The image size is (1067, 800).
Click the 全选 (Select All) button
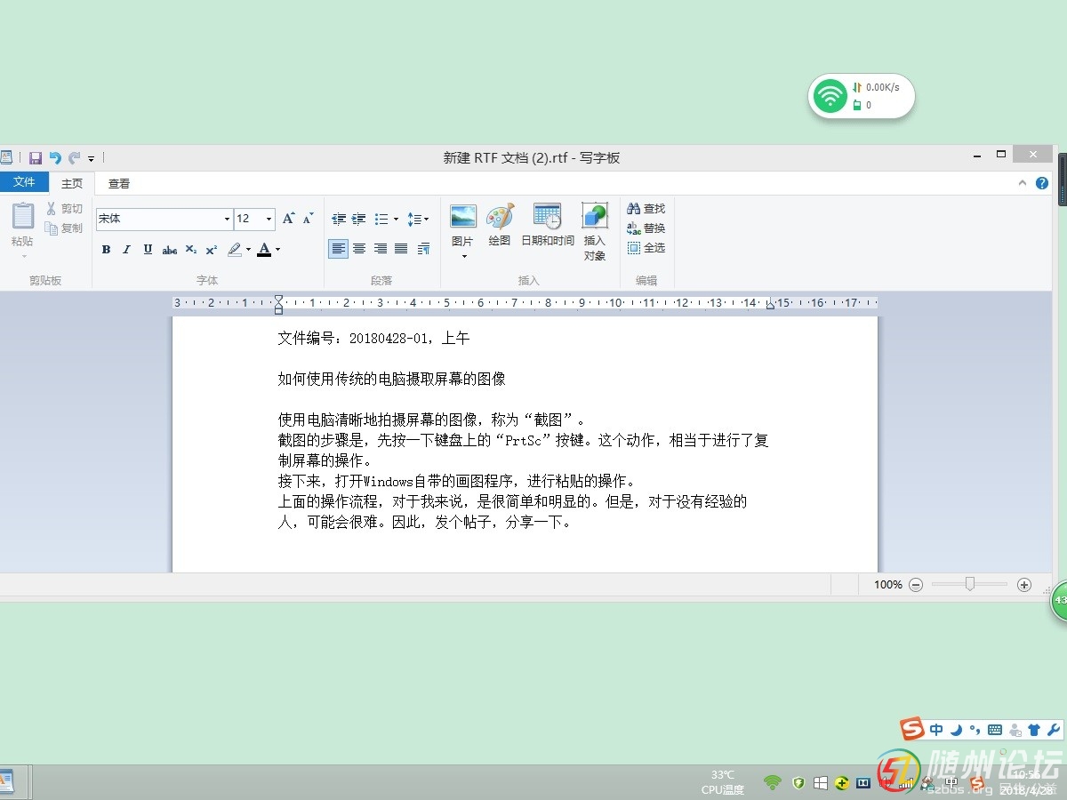[646, 248]
